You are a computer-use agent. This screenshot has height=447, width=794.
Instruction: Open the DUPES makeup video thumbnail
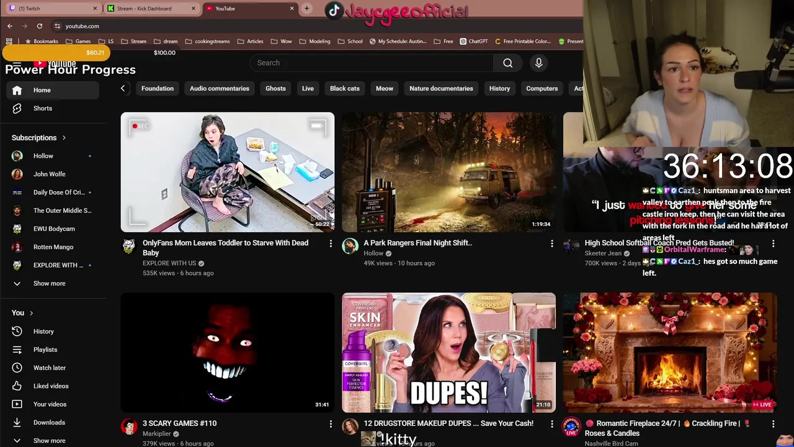pos(448,353)
